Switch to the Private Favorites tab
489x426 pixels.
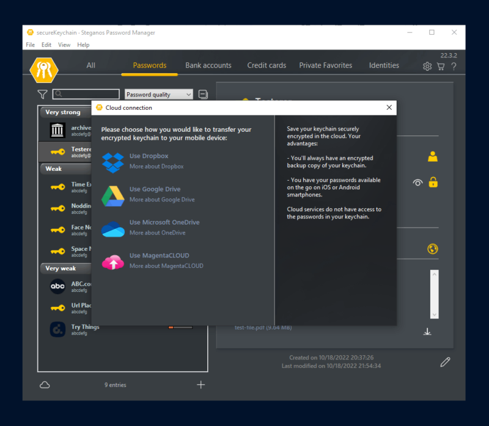[x=326, y=65]
